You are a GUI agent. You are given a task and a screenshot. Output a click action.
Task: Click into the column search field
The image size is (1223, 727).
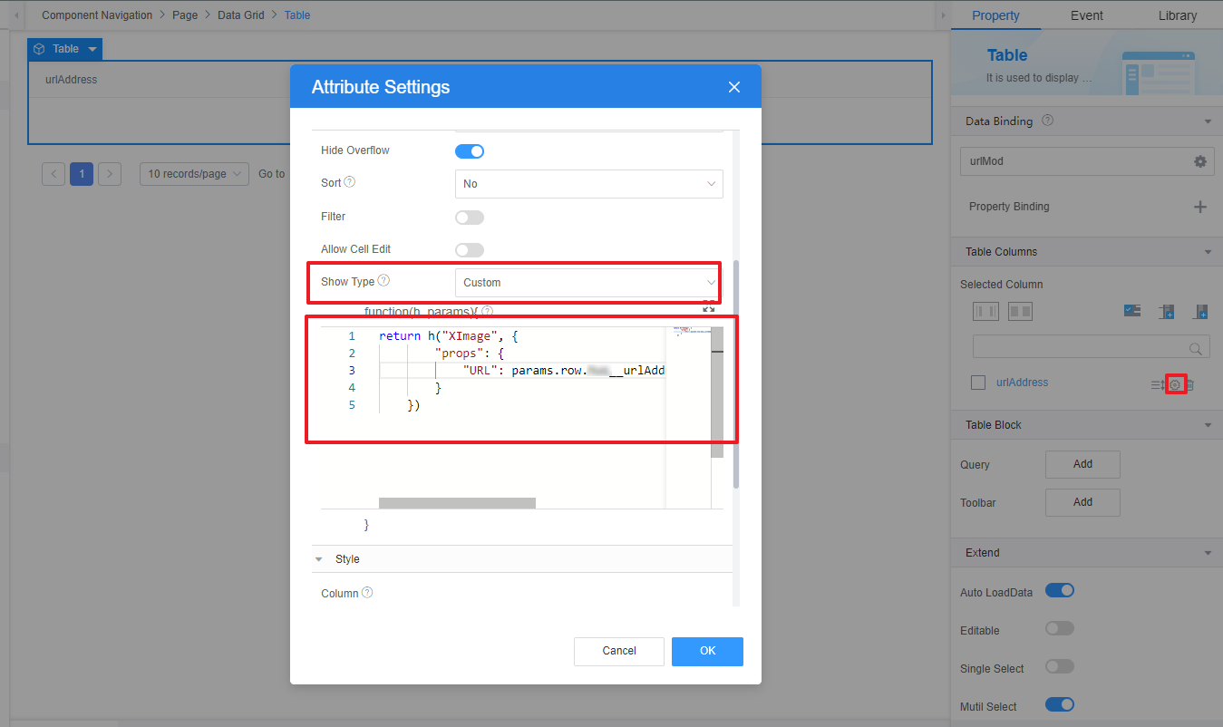[1092, 348]
